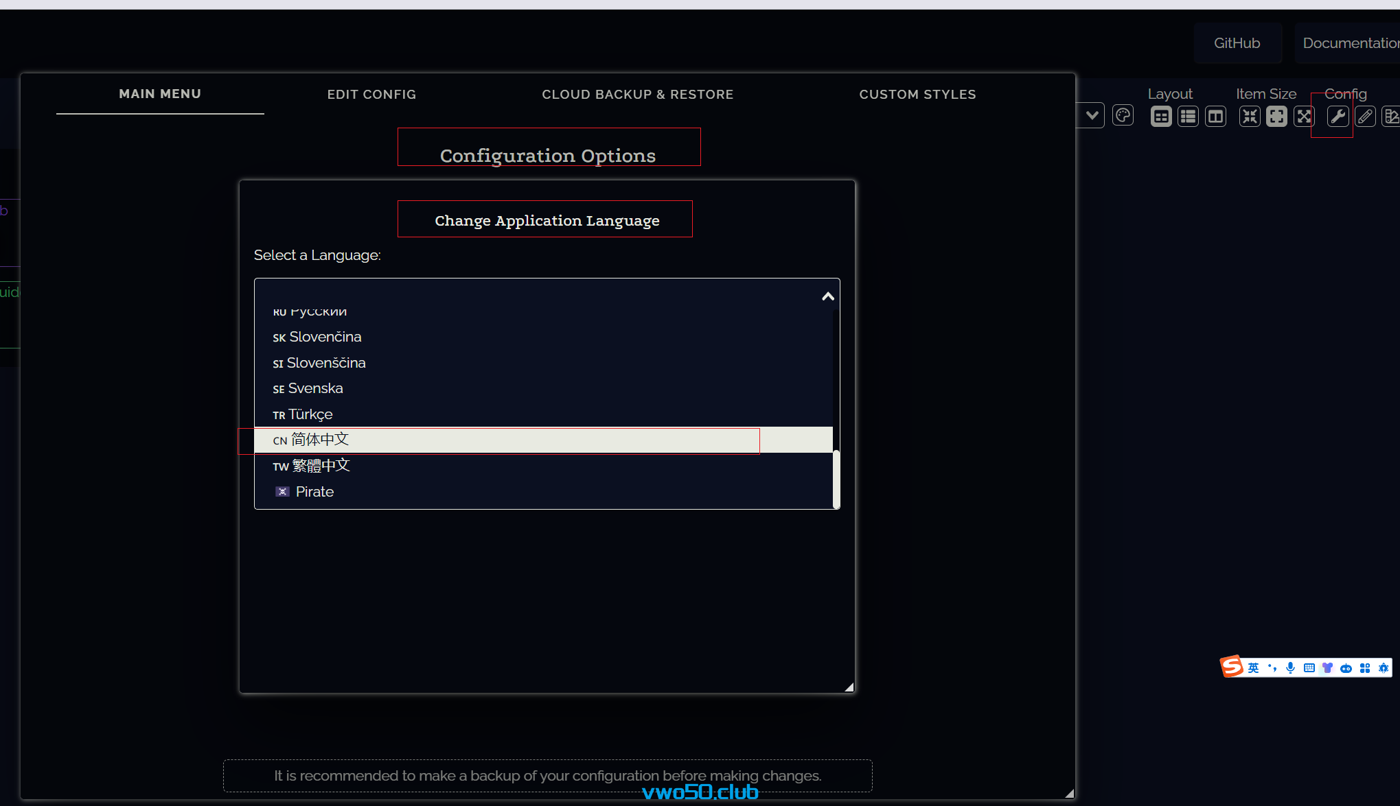Click the GitHub button
This screenshot has height=806, width=1400.
1237,43
